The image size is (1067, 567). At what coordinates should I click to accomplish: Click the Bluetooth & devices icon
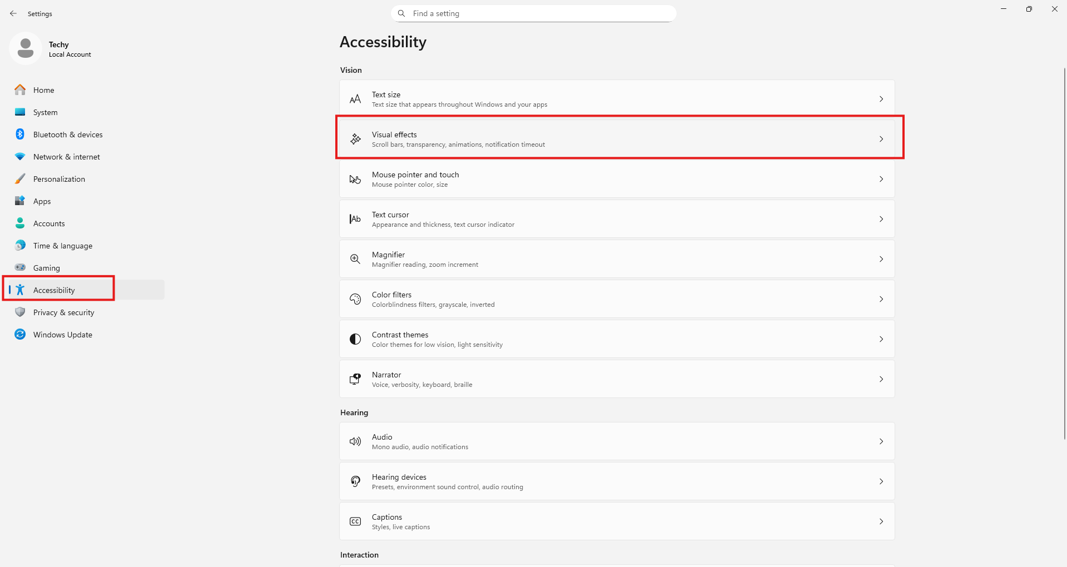click(20, 135)
